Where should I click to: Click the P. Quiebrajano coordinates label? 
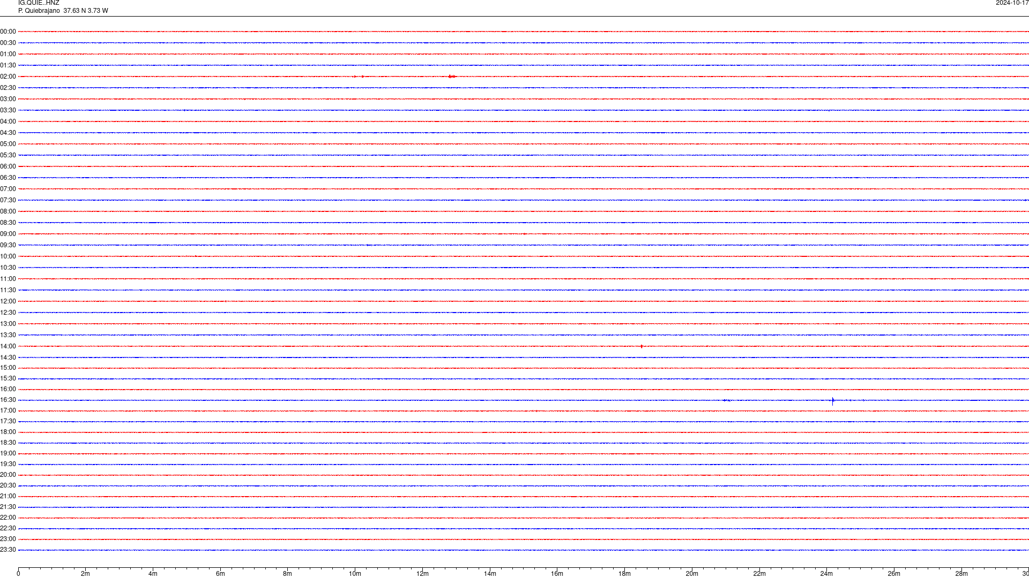[63, 11]
